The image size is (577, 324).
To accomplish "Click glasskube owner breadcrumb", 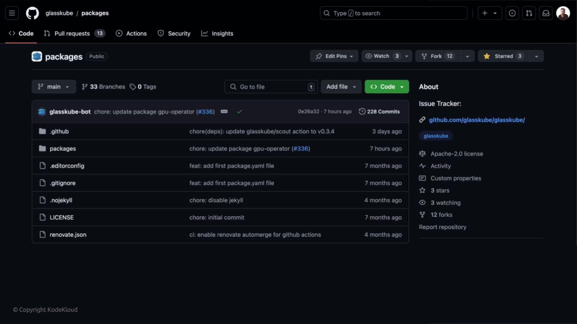I will coord(59,13).
